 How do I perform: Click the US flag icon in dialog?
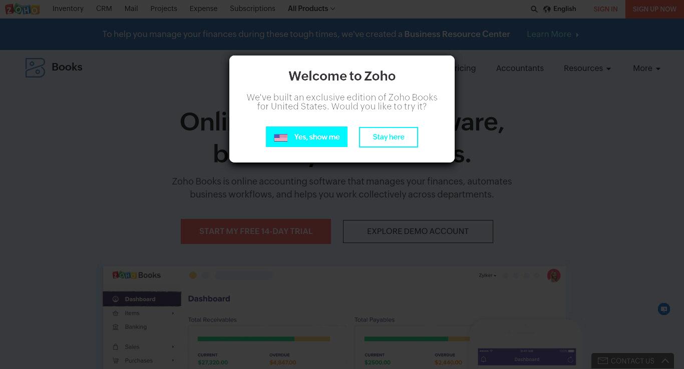coord(281,137)
